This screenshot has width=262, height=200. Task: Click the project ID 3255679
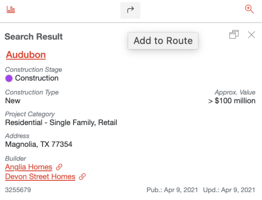[18, 190]
